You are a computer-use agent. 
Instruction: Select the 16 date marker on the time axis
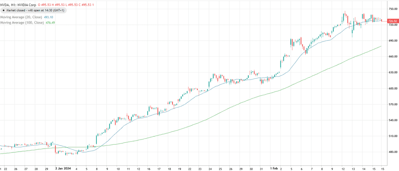[149, 168]
